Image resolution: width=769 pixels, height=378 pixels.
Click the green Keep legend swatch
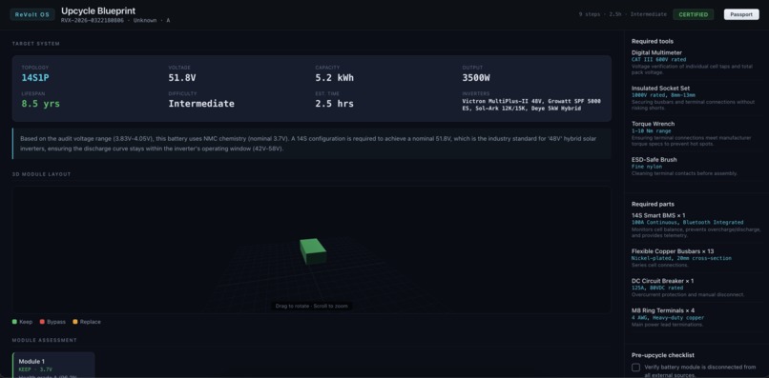point(14,322)
